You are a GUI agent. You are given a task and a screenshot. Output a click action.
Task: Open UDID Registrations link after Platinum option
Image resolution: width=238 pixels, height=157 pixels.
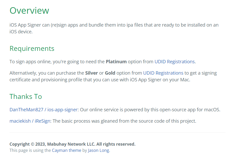click(174, 62)
